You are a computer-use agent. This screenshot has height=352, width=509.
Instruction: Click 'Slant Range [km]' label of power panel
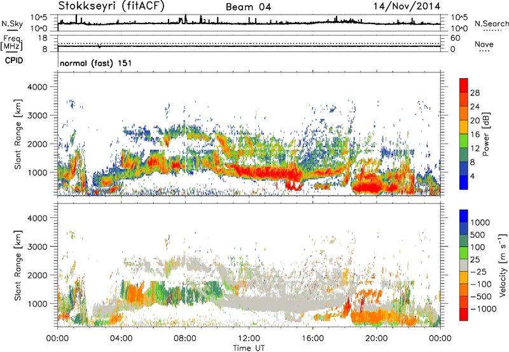18,134
